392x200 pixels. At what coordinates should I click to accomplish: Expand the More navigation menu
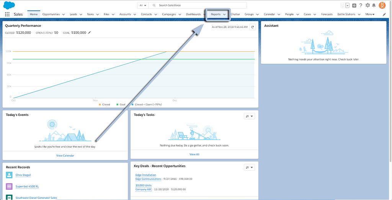pyautogui.click(x=370, y=15)
